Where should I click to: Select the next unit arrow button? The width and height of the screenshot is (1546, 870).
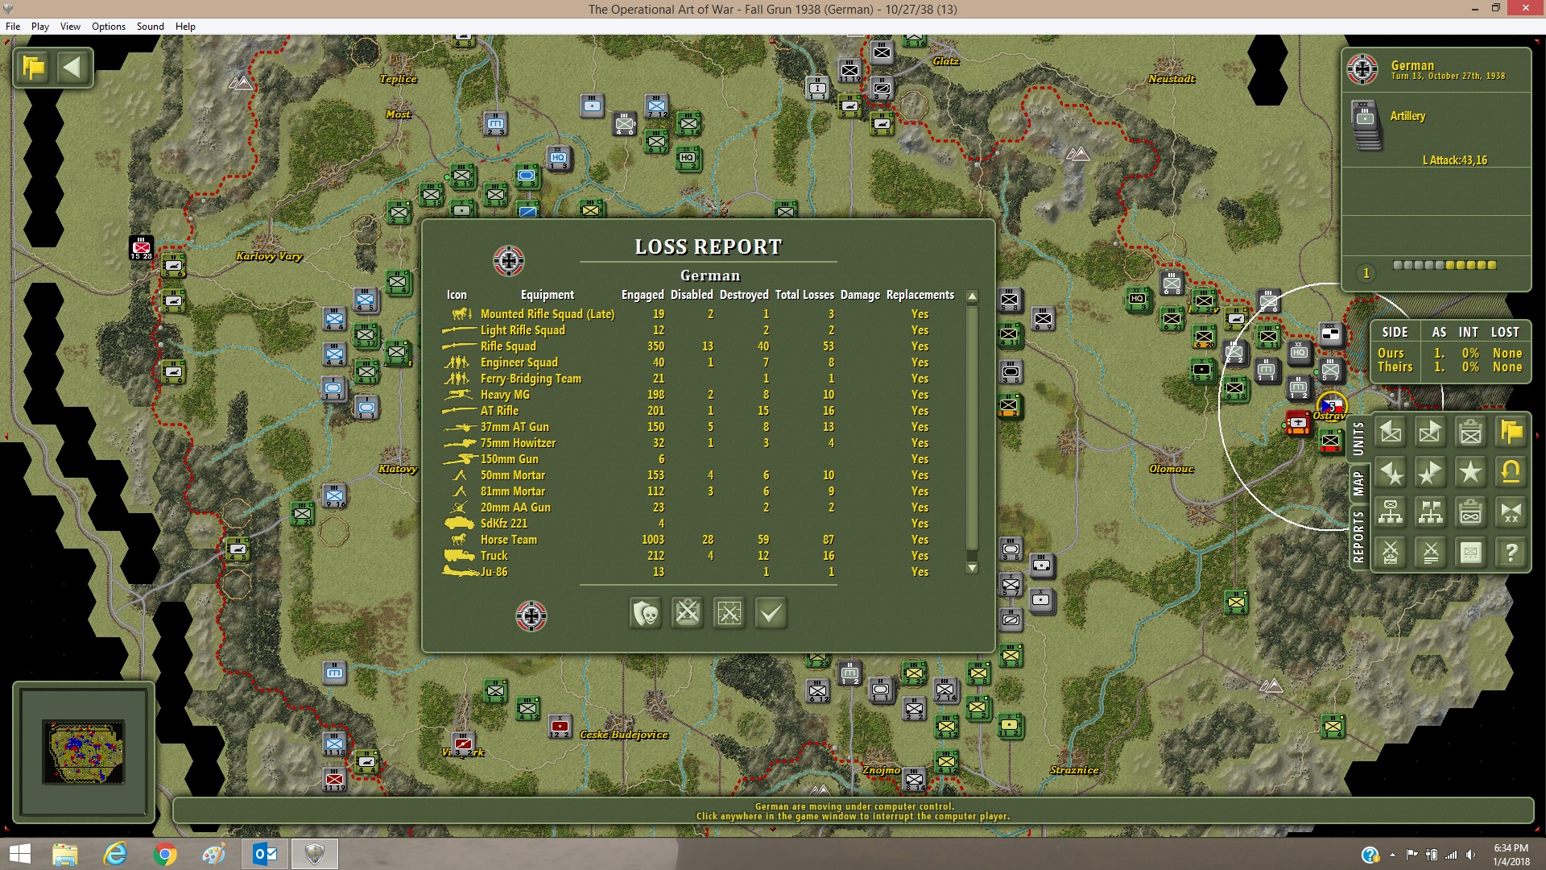pyautogui.click(x=1430, y=433)
